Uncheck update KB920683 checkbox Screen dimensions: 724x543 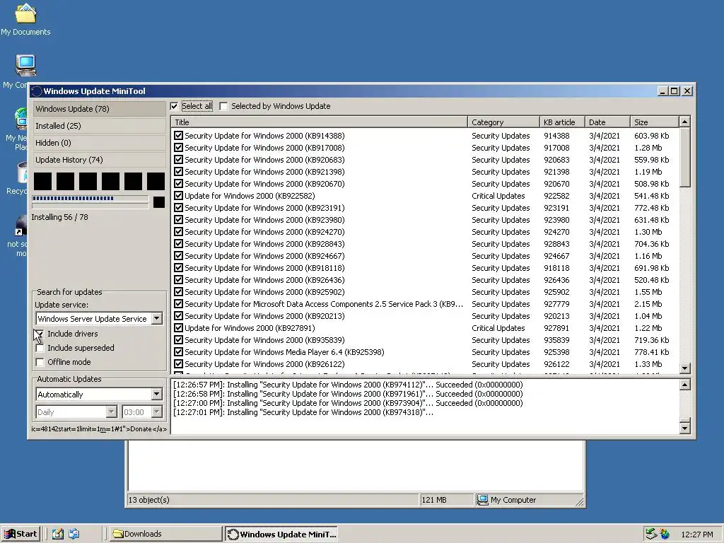[179, 160]
